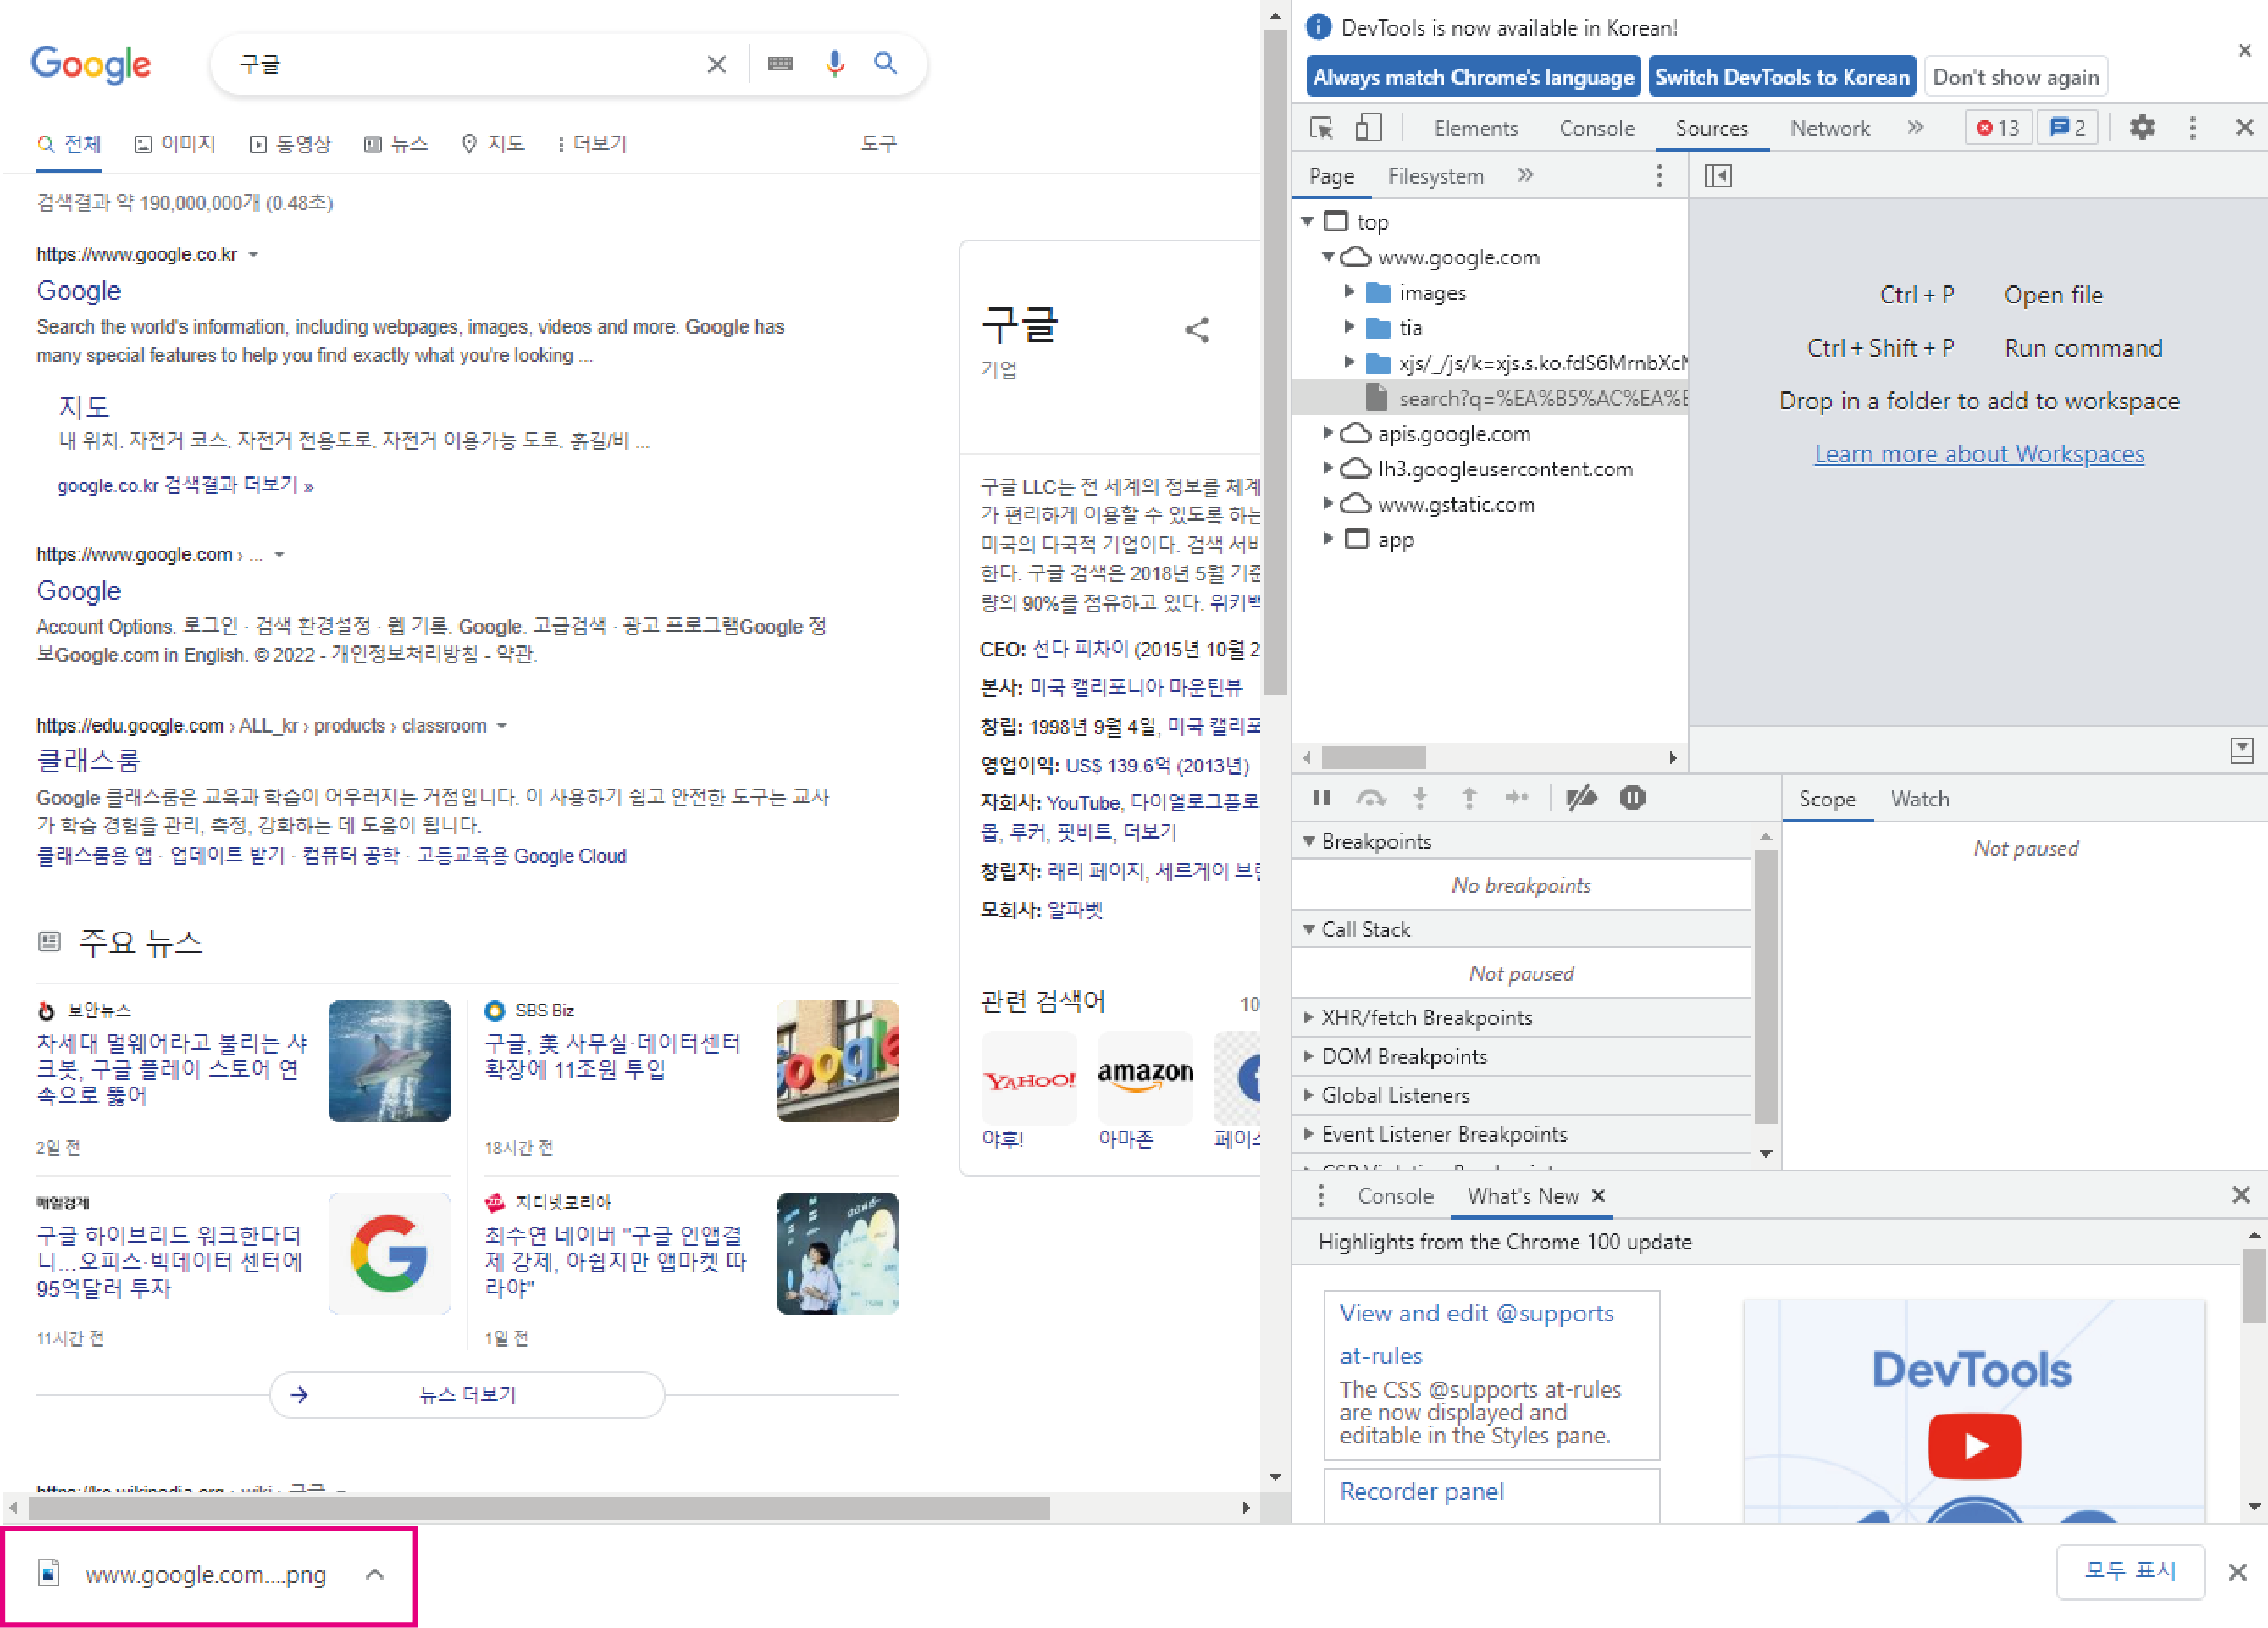2268x1628 pixels.
Task: Pause script execution button
Action: pyautogui.click(x=1321, y=798)
